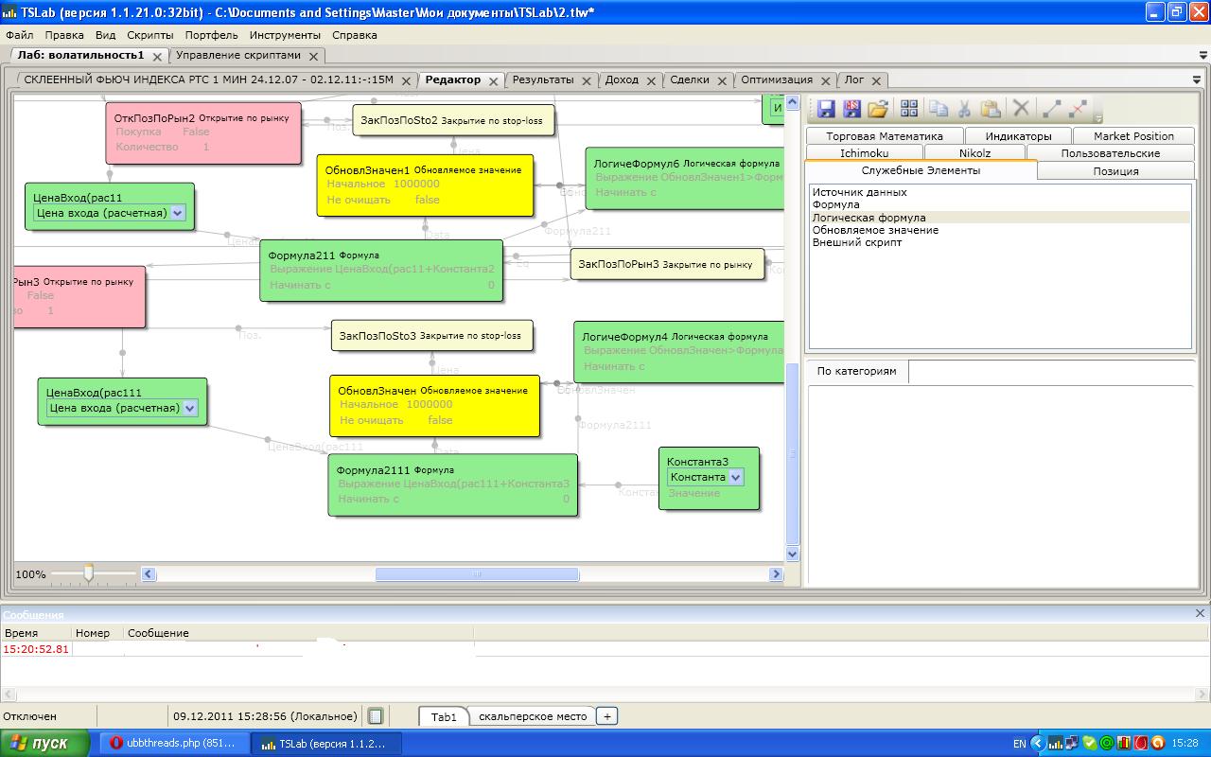1211x757 pixels.
Task: Open the Торговая Математика tab
Action: [885, 136]
